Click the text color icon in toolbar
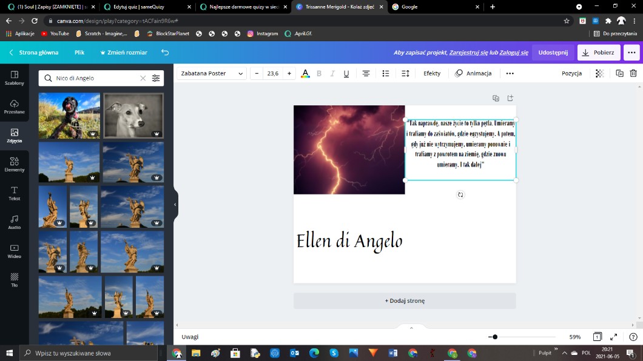 coord(305,73)
